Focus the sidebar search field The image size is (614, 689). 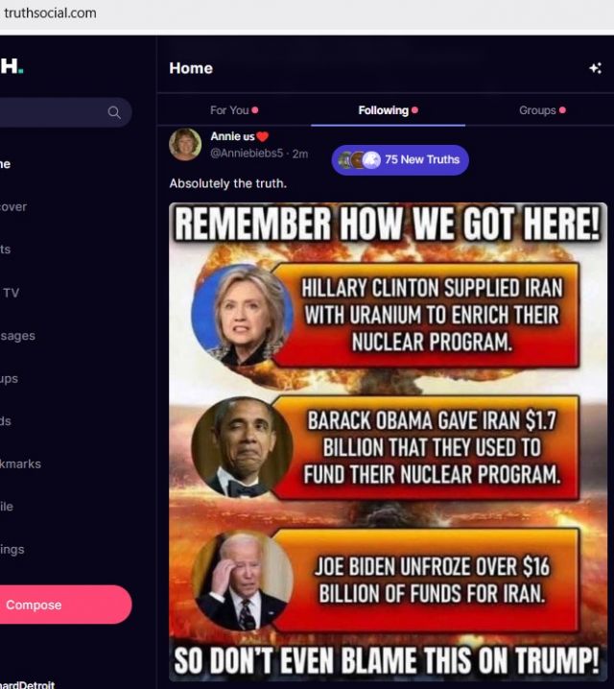coord(66,112)
